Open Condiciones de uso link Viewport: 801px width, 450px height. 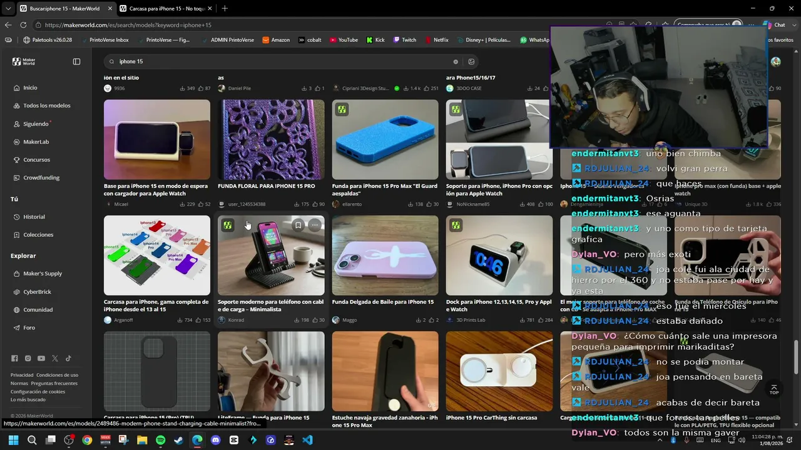tap(58, 375)
